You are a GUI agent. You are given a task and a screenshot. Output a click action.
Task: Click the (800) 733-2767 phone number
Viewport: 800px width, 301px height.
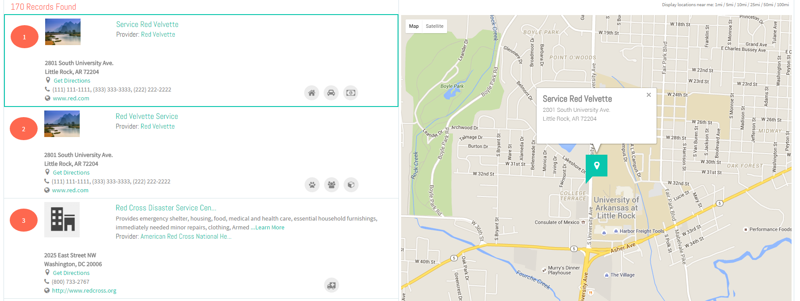pyautogui.click(x=70, y=282)
